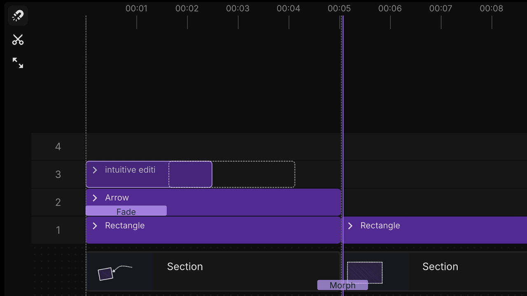Select the Fade animation bar
The image size is (527, 296).
click(x=126, y=211)
